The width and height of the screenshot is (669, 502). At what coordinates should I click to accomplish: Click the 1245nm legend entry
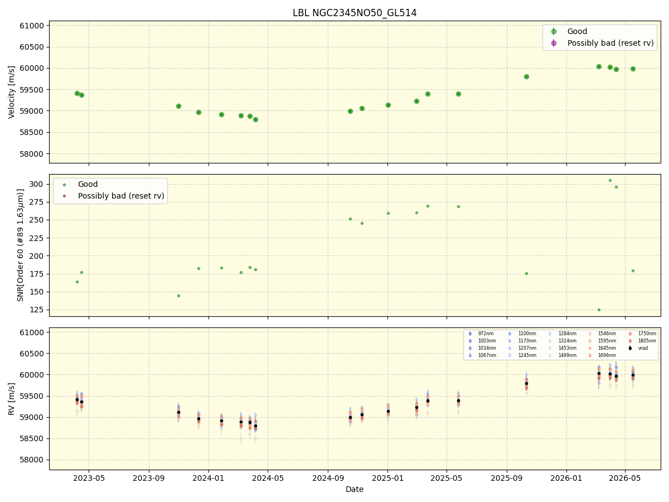[x=527, y=355]
